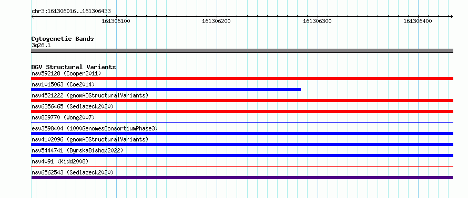Click the nsv1015063 (Coe2014) label

click(x=63, y=84)
